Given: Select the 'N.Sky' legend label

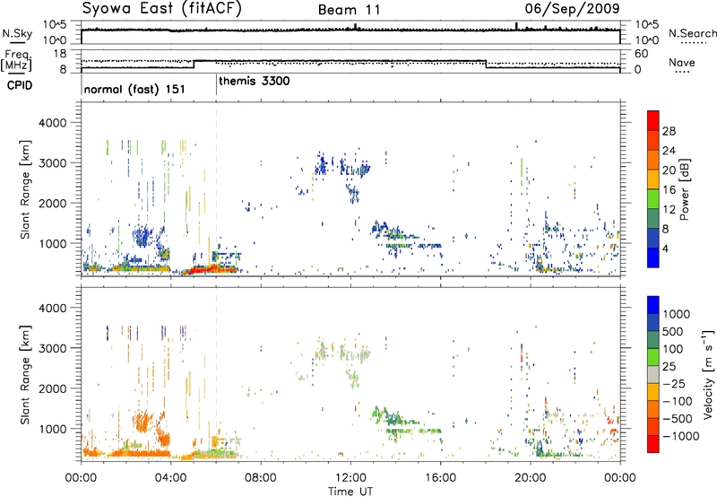Looking at the screenshot, I should tap(17, 33).
